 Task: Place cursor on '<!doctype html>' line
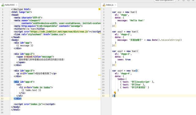point(21,9)
